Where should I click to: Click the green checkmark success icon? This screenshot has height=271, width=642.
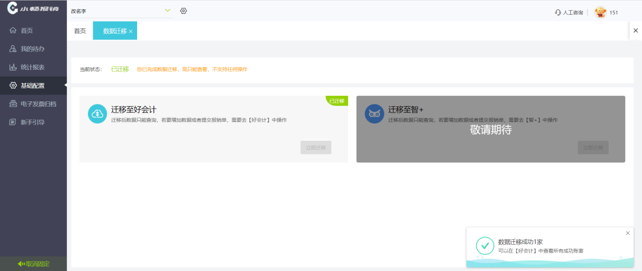(x=485, y=246)
